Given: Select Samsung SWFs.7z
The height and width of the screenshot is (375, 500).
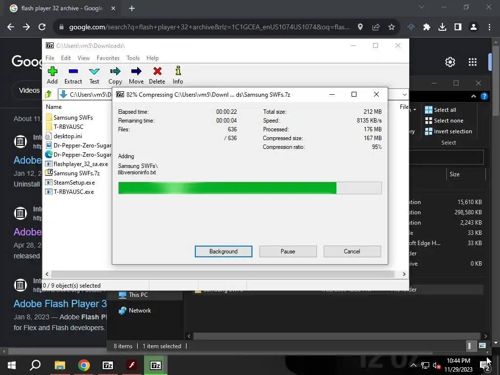Looking at the screenshot, I should click(x=73, y=173).
